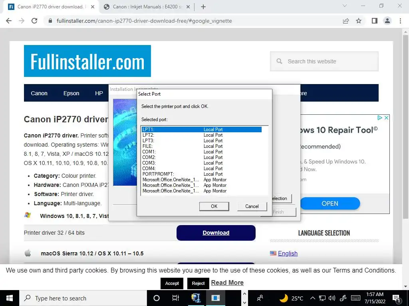Close the Canon iP2770 driver tab

coord(93,7)
